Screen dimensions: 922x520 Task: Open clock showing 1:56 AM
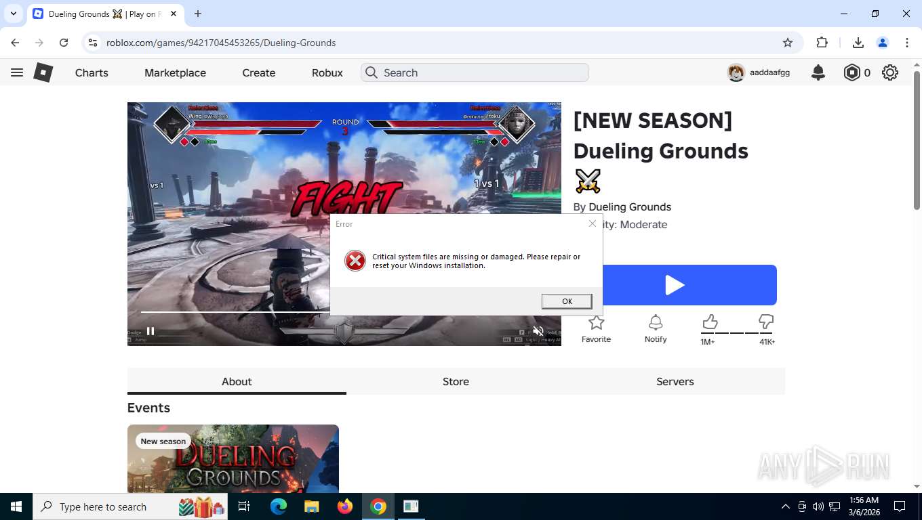(x=863, y=506)
